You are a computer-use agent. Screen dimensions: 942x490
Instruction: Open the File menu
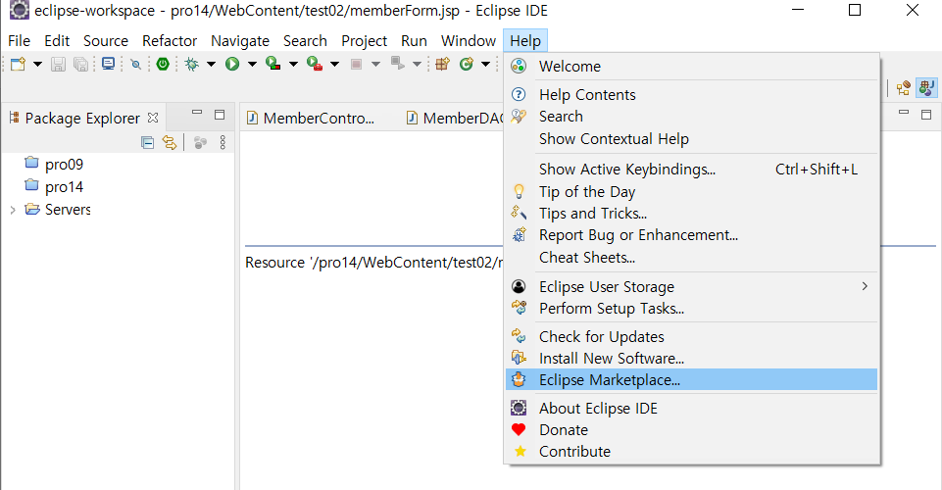tap(20, 41)
